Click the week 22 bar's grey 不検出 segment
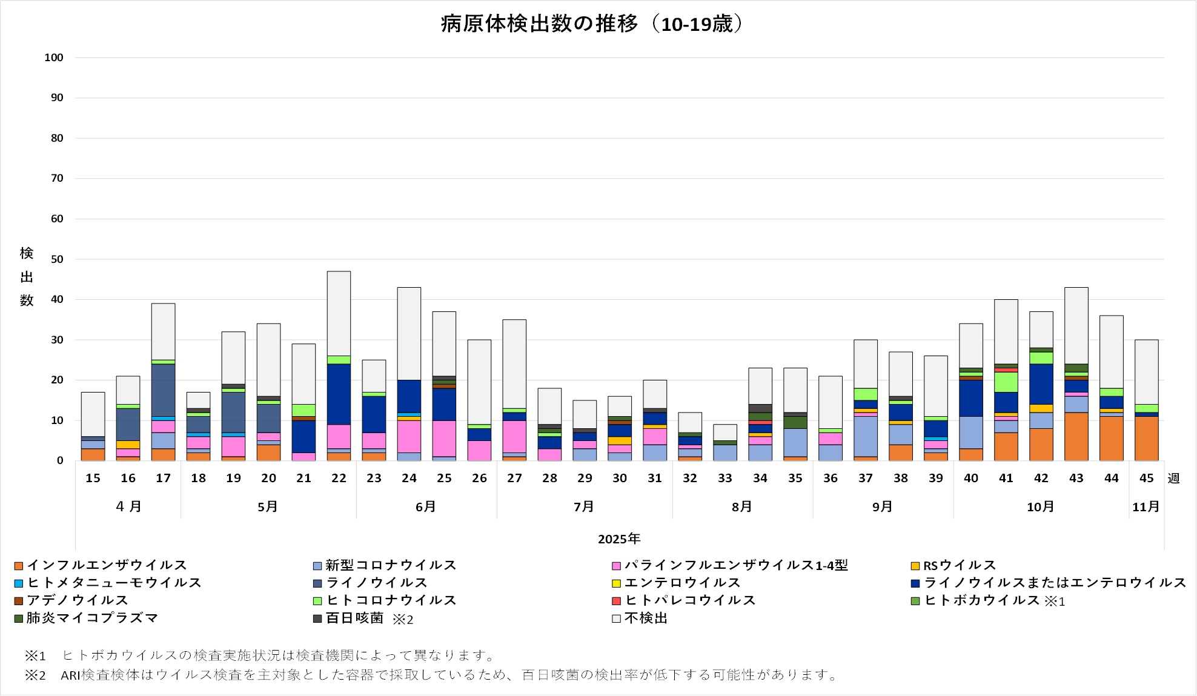Screen dimensions: 1197x696 tap(339, 313)
